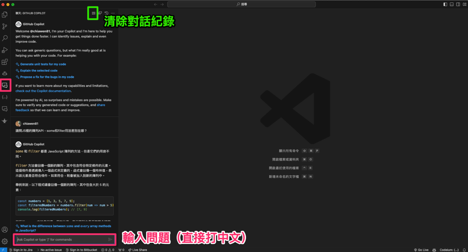Open the Run and Debug view
The image size is (468, 252).
(4, 50)
